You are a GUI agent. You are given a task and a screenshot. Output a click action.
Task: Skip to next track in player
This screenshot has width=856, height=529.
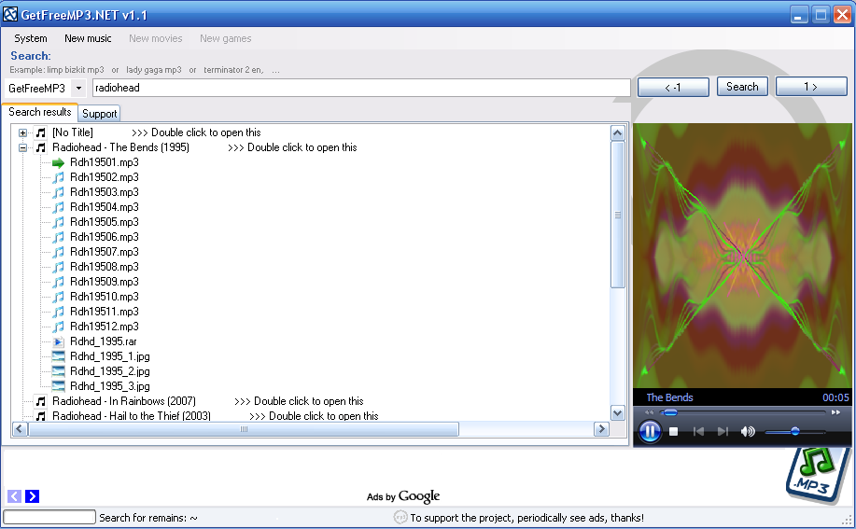click(723, 432)
